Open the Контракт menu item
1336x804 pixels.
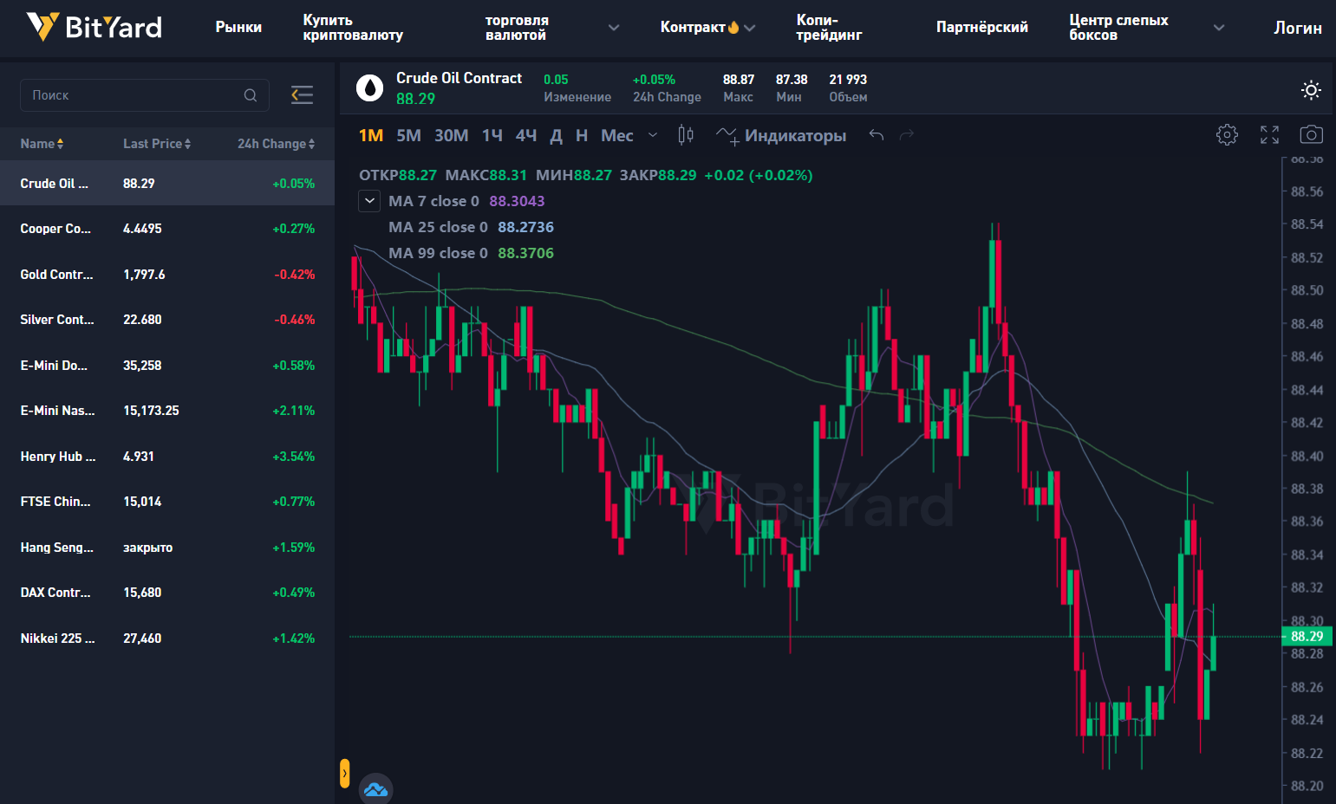tap(693, 28)
